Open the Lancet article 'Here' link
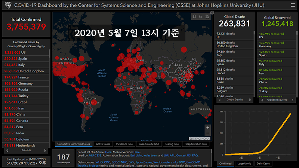299x168 pixels. 108,152
